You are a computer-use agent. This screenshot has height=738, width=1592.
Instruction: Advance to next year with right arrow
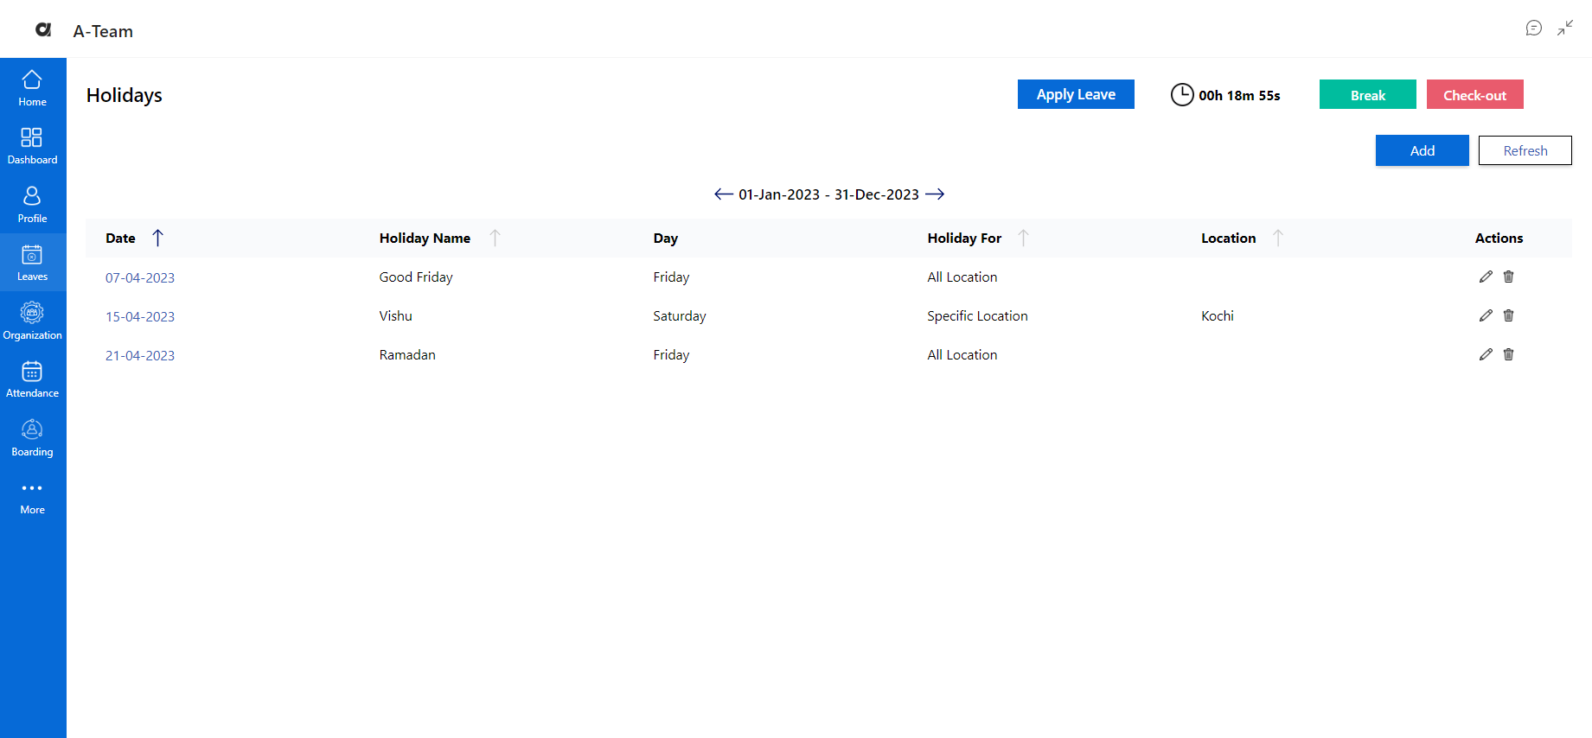tap(935, 194)
